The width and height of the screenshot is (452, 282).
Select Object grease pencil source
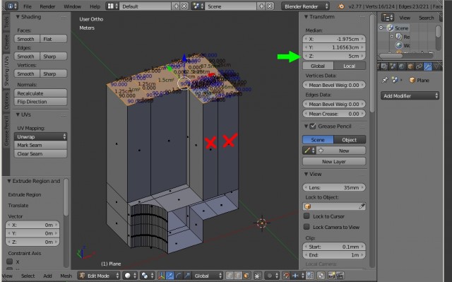[x=350, y=140]
